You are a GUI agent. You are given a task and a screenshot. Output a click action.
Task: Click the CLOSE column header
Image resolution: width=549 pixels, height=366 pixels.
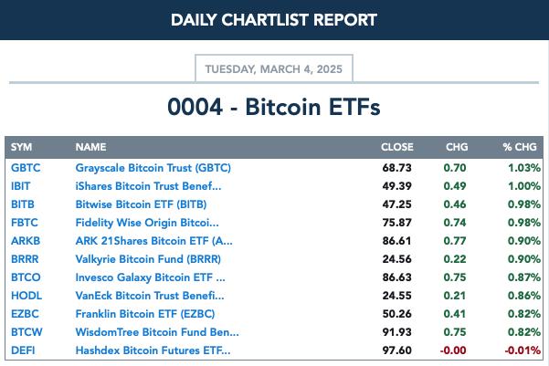pyautogui.click(x=397, y=147)
